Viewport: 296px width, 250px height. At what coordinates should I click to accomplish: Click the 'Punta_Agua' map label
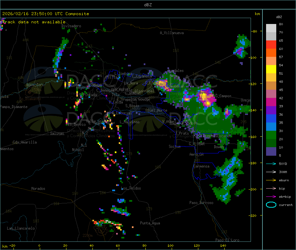tap(150, 223)
